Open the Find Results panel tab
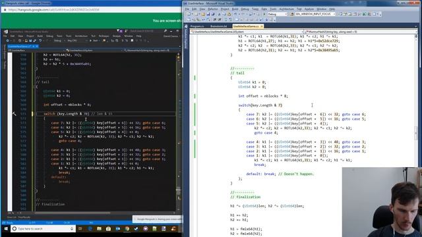Viewport: 422px width, 237px height. tap(24, 217)
